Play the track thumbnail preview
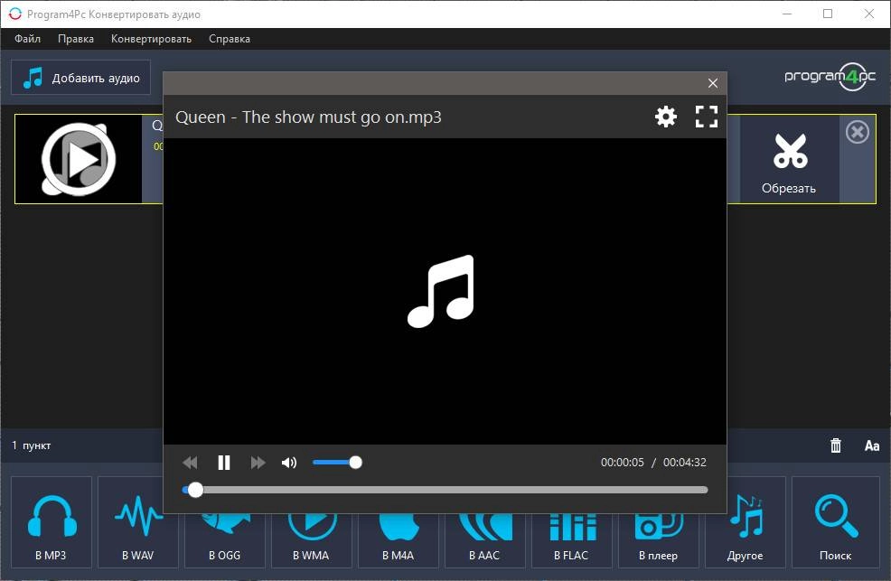The image size is (891, 581). [x=79, y=159]
